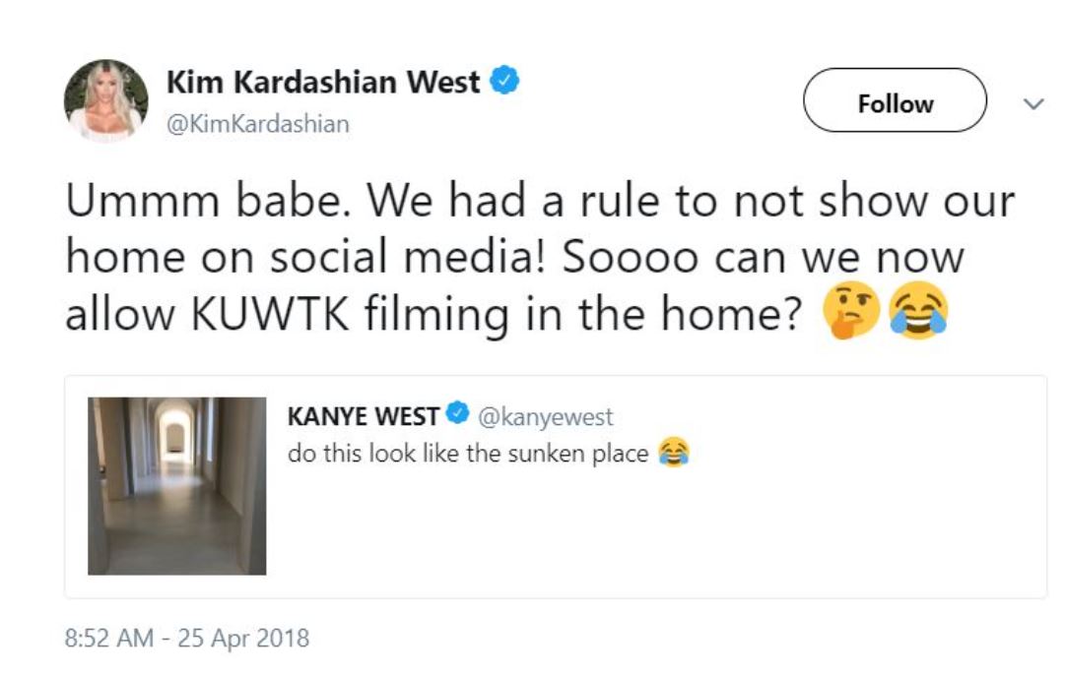This screenshot has height=675, width=1065.
Task: Expand the chevron menu beside Follow
Action: pos(1032,103)
